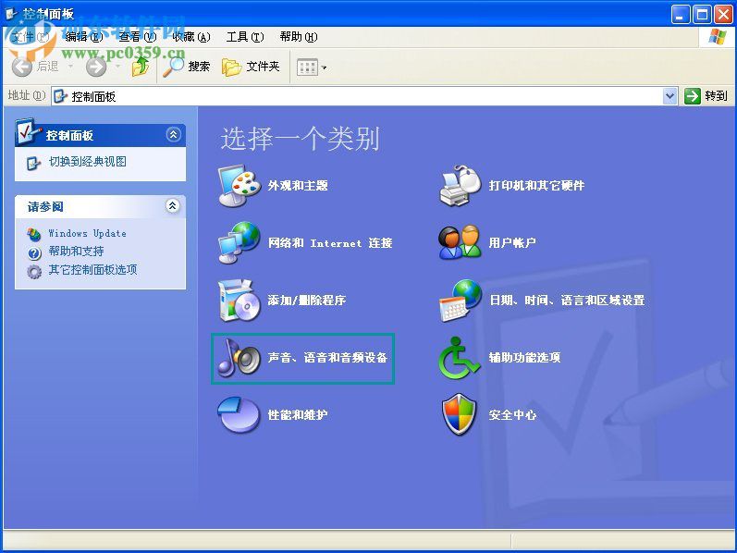Close the 控制面板 window
Image resolution: width=737 pixels, height=553 pixels.
click(x=723, y=15)
